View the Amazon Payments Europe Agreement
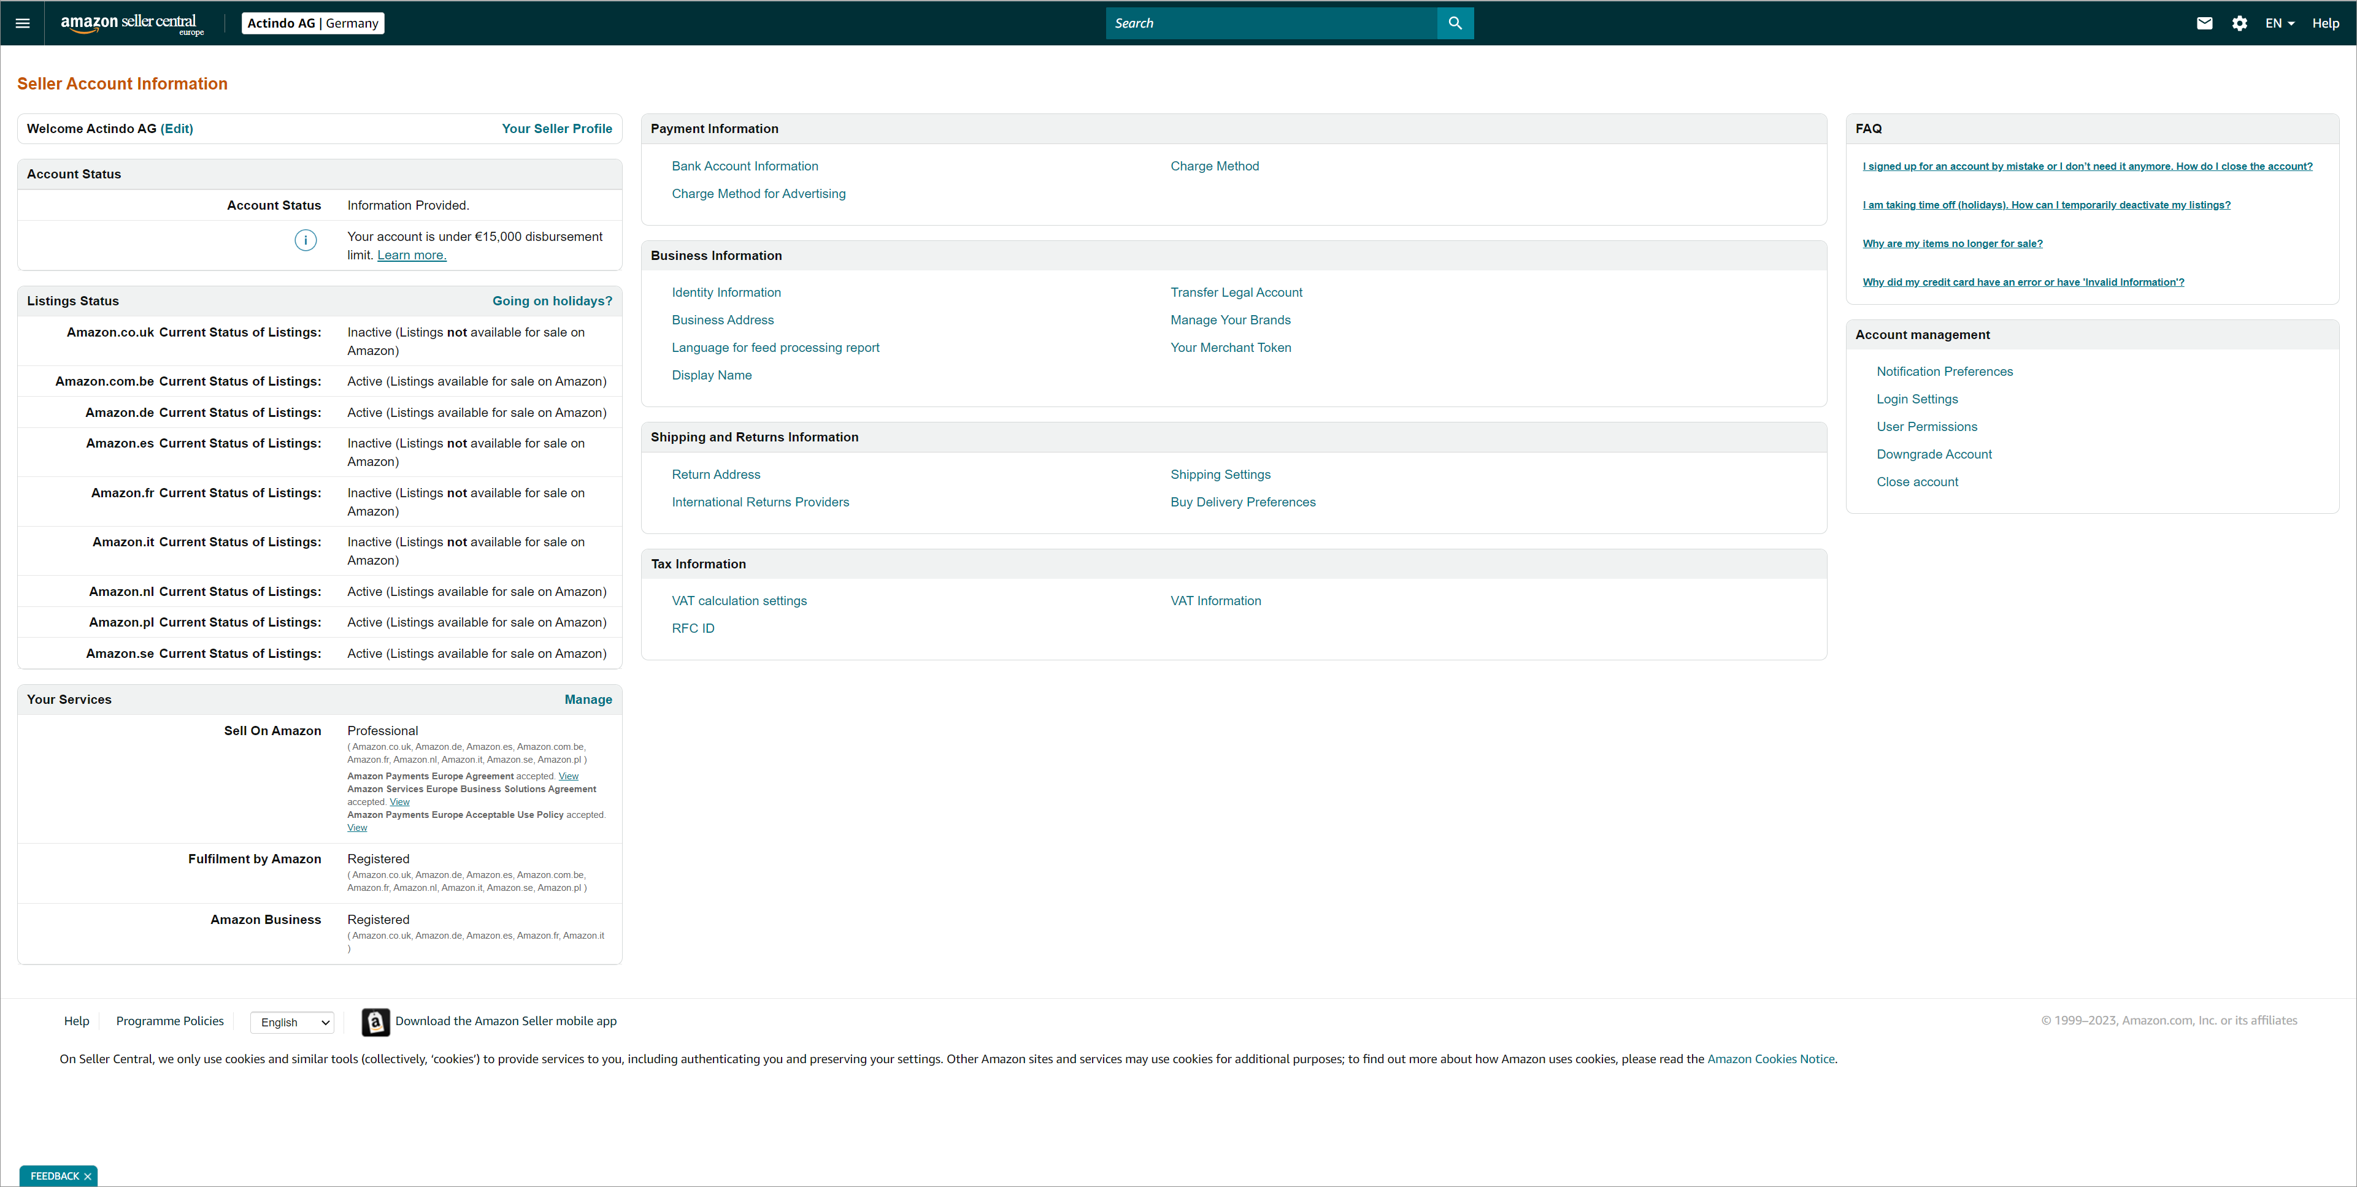The height and width of the screenshot is (1187, 2357). pos(568,776)
